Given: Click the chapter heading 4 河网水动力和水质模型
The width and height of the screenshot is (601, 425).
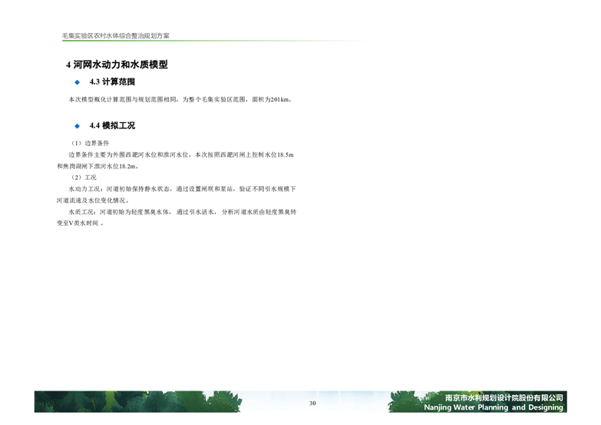Looking at the screenshot, I should [116, 65].
